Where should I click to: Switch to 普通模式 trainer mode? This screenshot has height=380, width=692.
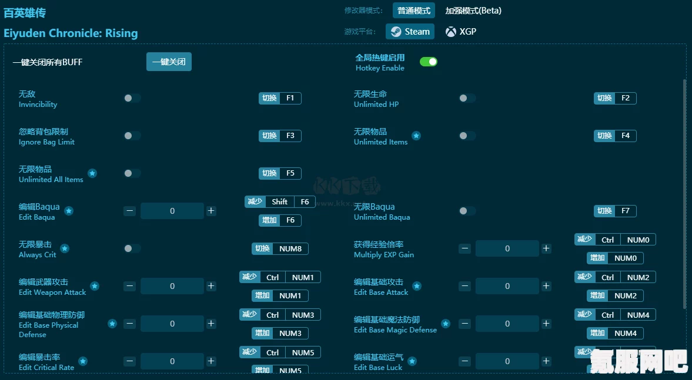[413, 11]
